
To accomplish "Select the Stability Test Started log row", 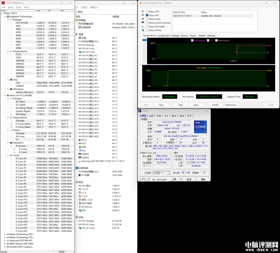I will point(213,16).
